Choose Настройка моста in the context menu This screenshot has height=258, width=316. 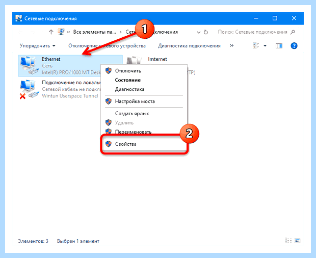tap(144, 101)
